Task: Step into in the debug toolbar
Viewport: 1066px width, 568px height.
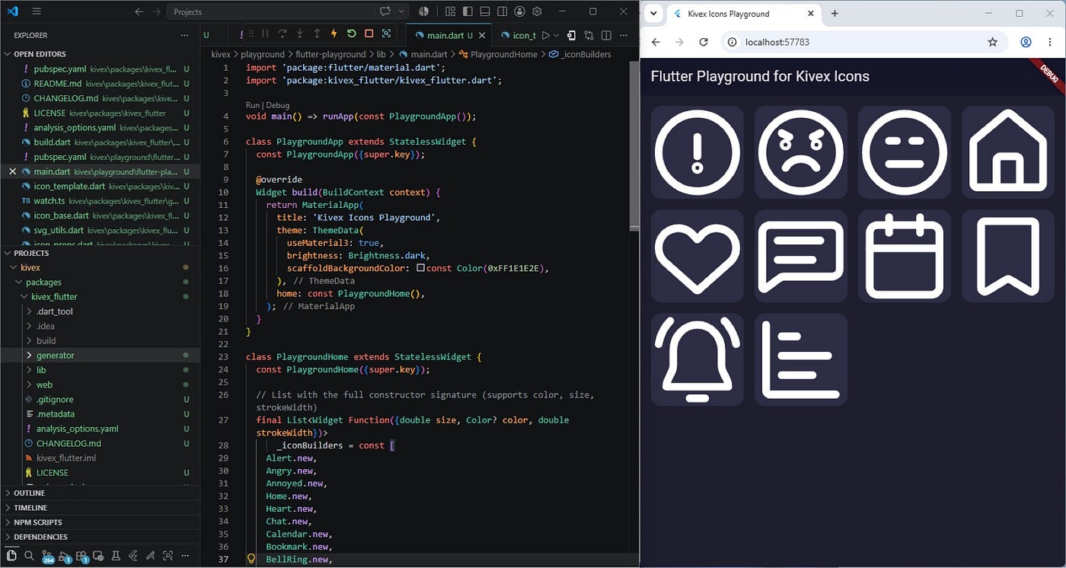Action: pyautogui.click(x=299, y=34)
